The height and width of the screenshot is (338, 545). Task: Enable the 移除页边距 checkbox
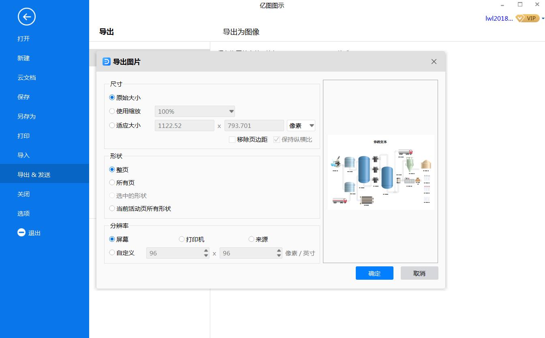232,139
